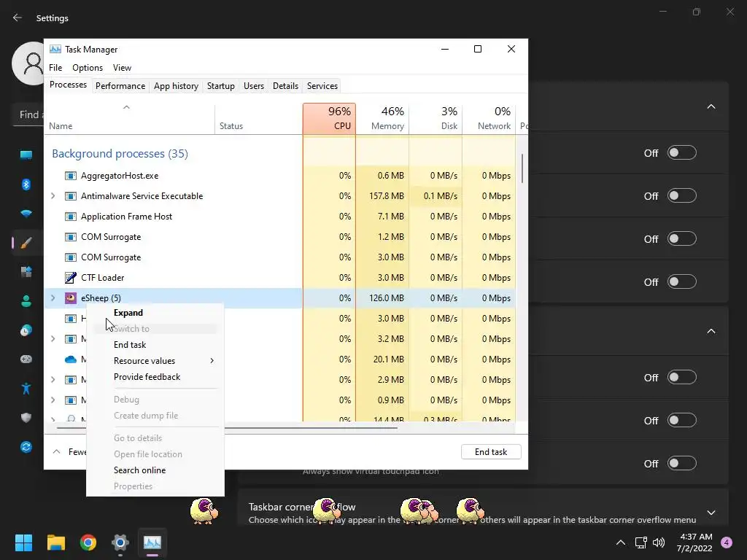Screen dimensions: 747x560
Task: Open notification center badge
Action: click(727, 542)
